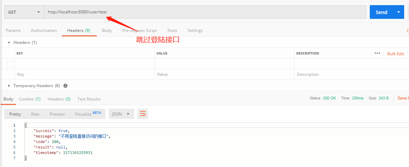The height and width of the screenshot is (167, 409).
Task: Click line number 1 in response
Action: tap(14, 125)
